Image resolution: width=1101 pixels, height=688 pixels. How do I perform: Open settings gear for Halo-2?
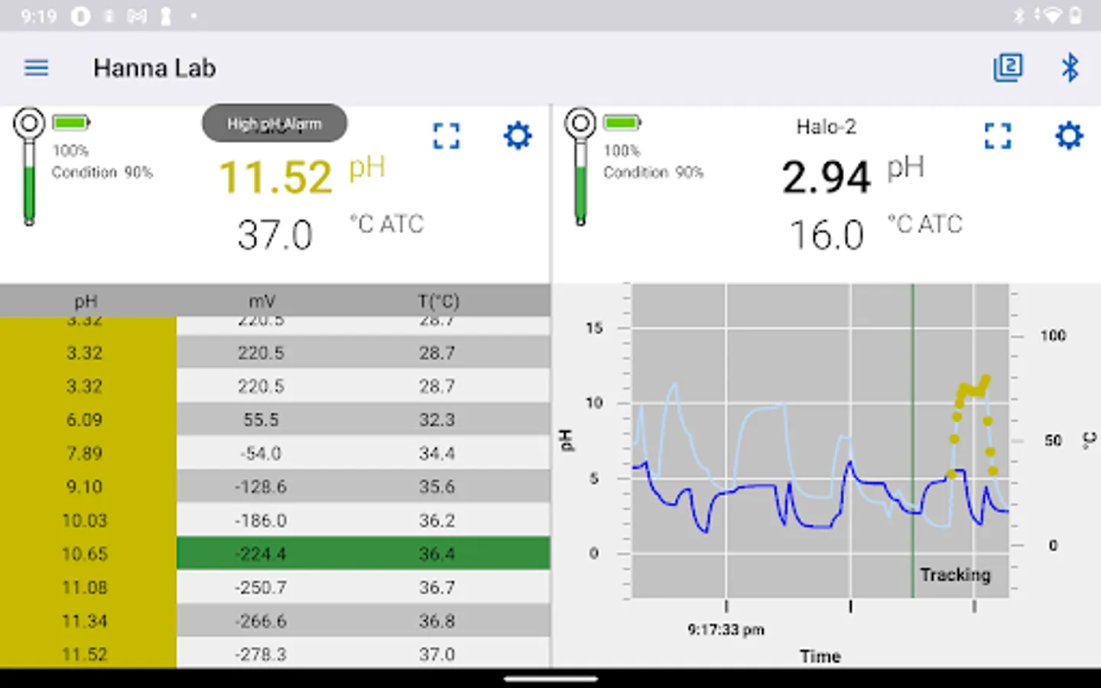click(1069, 136)
